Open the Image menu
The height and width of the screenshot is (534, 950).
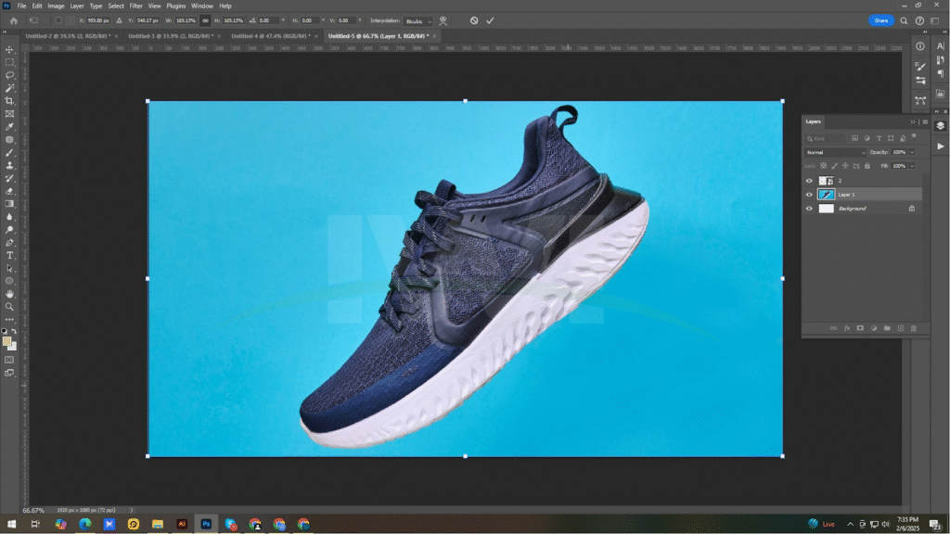56,6
